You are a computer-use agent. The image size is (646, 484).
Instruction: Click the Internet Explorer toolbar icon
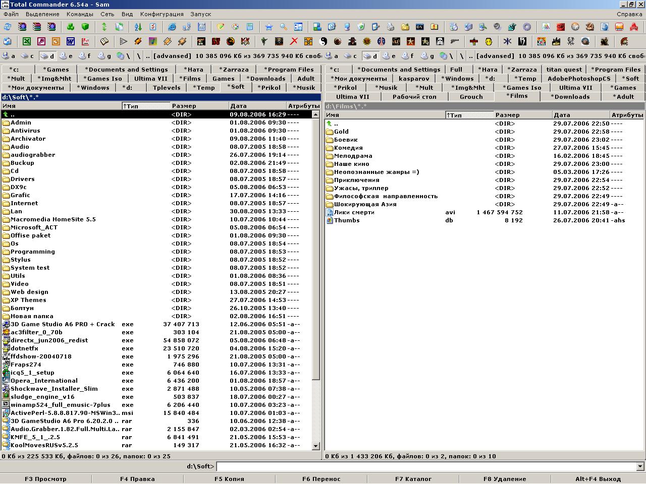tap(172, 27)
